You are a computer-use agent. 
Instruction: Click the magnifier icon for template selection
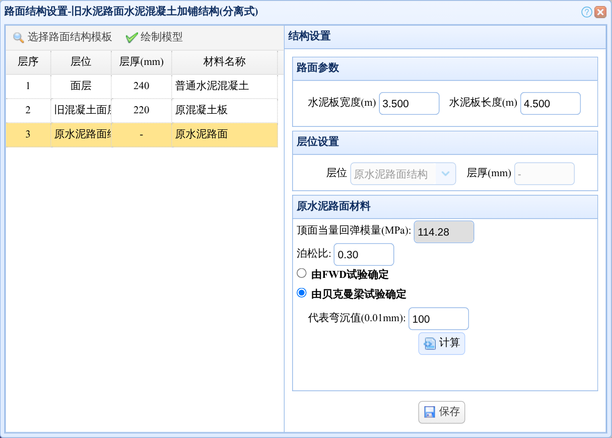click(x=18, y=38)
